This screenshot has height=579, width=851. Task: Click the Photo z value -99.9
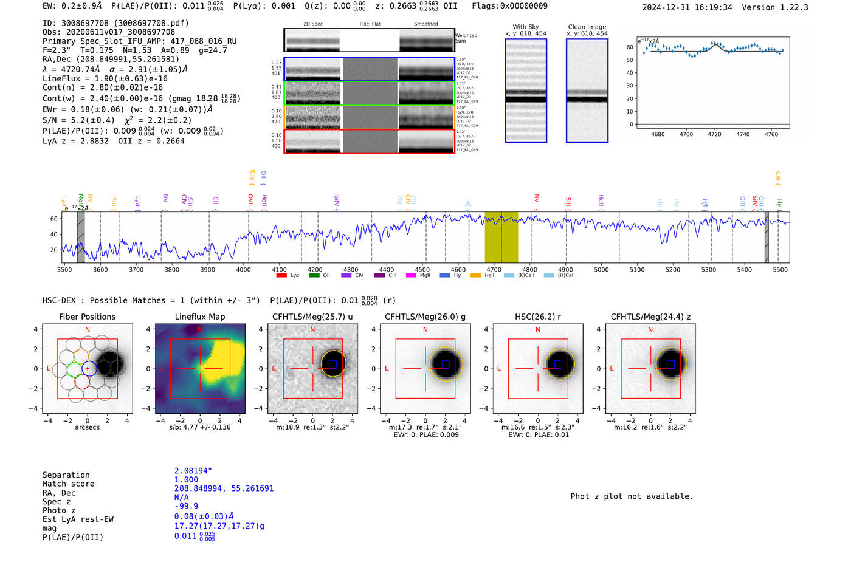click(x=186, y=506)
